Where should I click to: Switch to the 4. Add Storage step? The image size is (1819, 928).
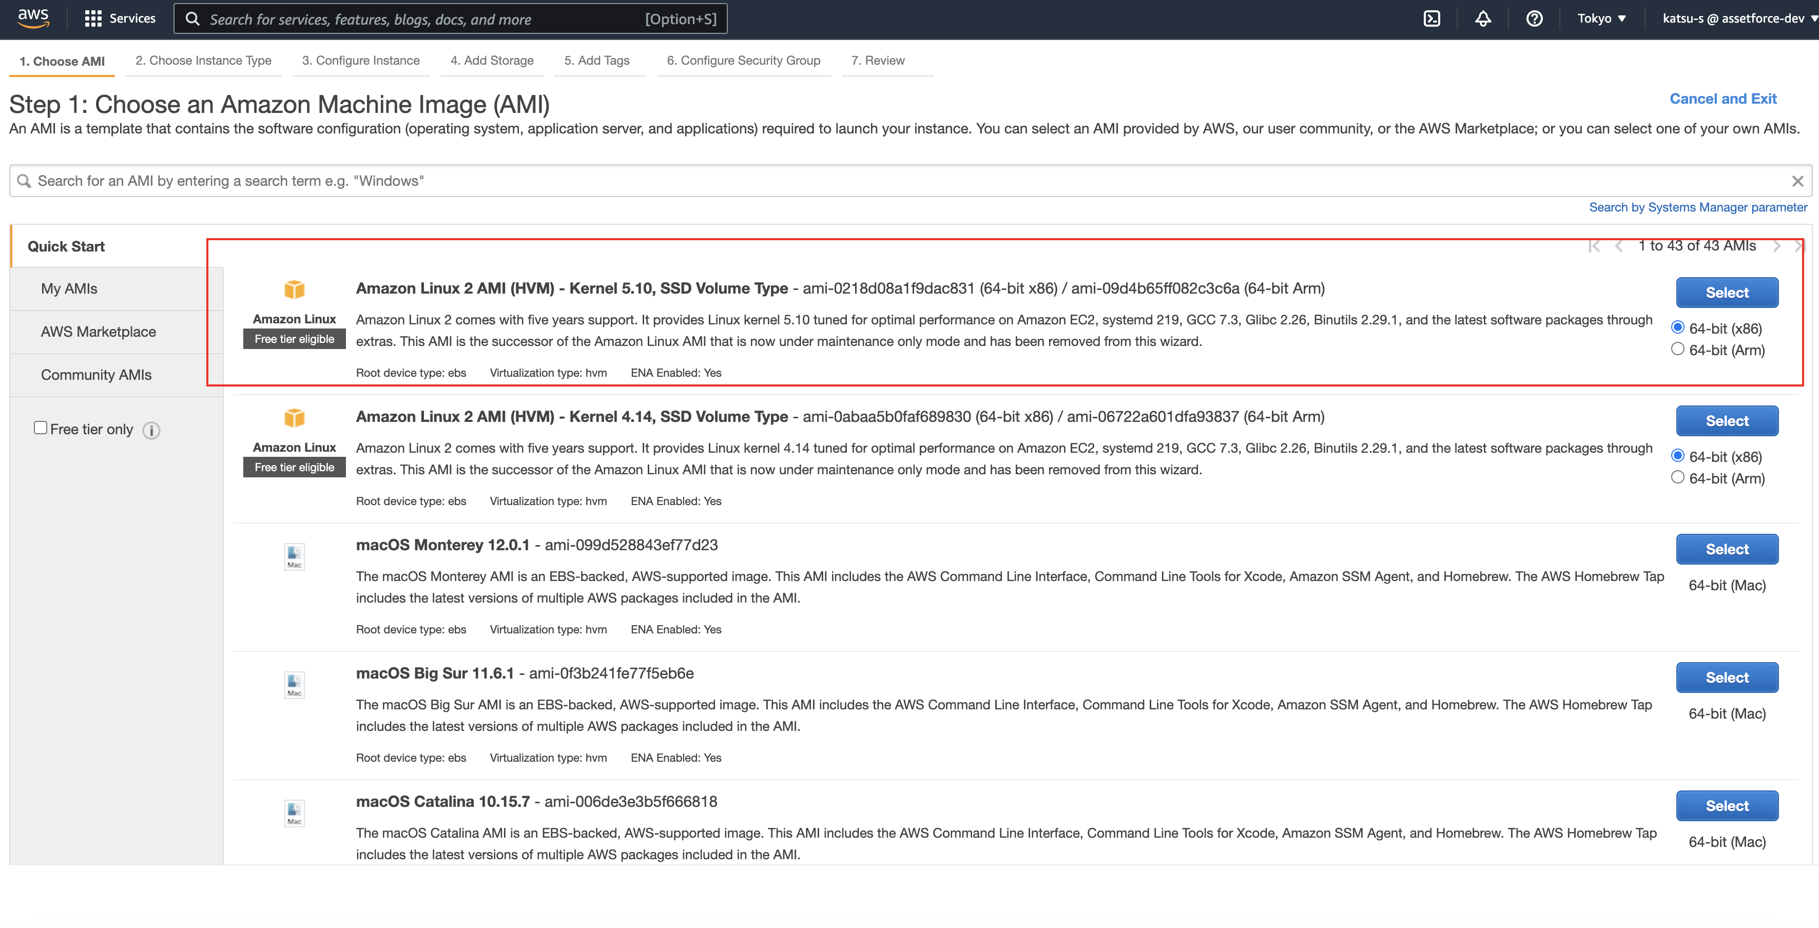tap(492, 60)
